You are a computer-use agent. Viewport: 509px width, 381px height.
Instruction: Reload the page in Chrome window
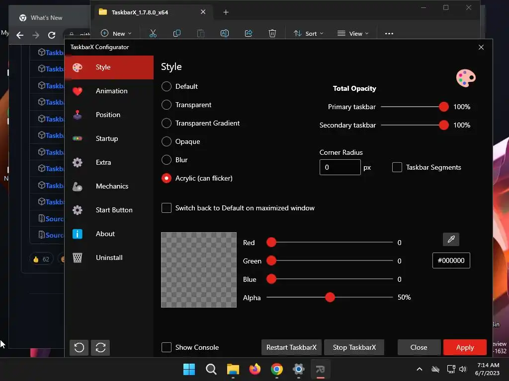tap(52, 35)
